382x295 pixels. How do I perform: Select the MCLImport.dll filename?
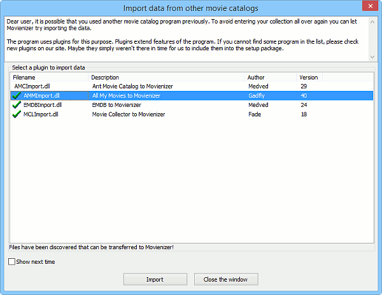(41, 114)
